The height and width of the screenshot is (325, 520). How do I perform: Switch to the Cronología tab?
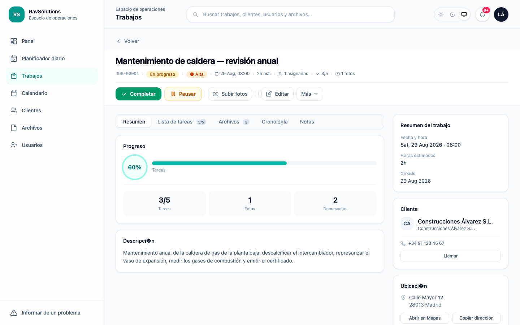275,122
